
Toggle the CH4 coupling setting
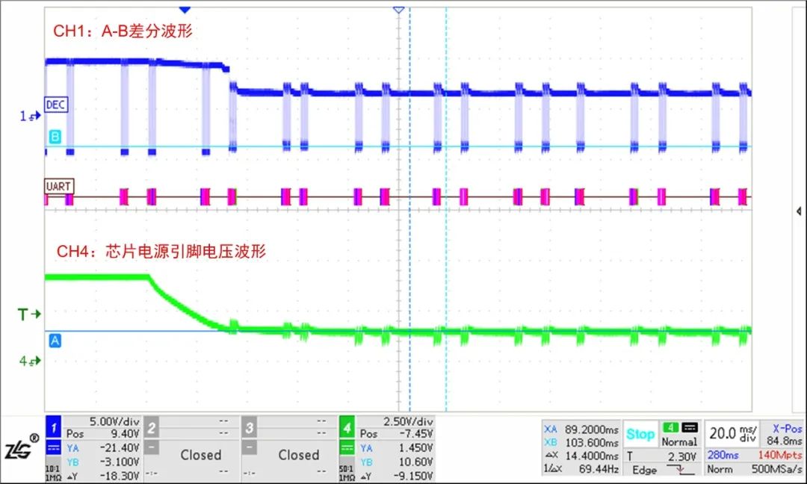(348, 448)
